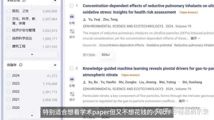214x120 pixels.
Task: Check the 2024 publication year filter
Action: (x=8, y=76)
